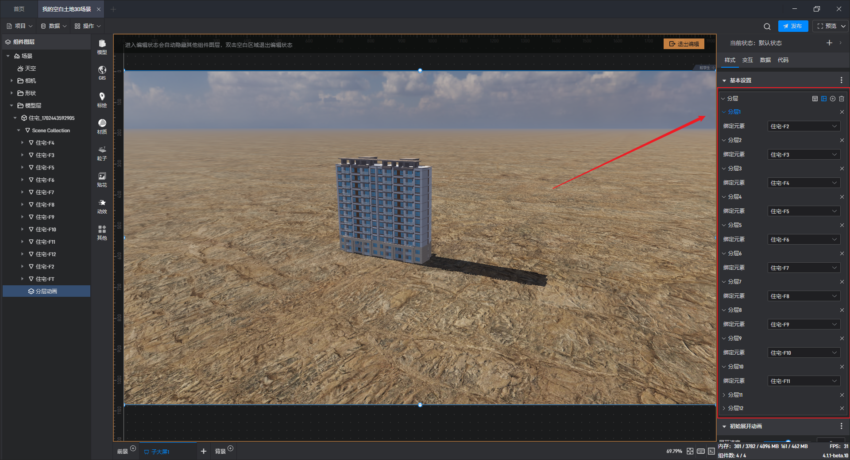Switch to the 样式 tab
Screen dimensions: 850x460
click(x=730, y=60)
